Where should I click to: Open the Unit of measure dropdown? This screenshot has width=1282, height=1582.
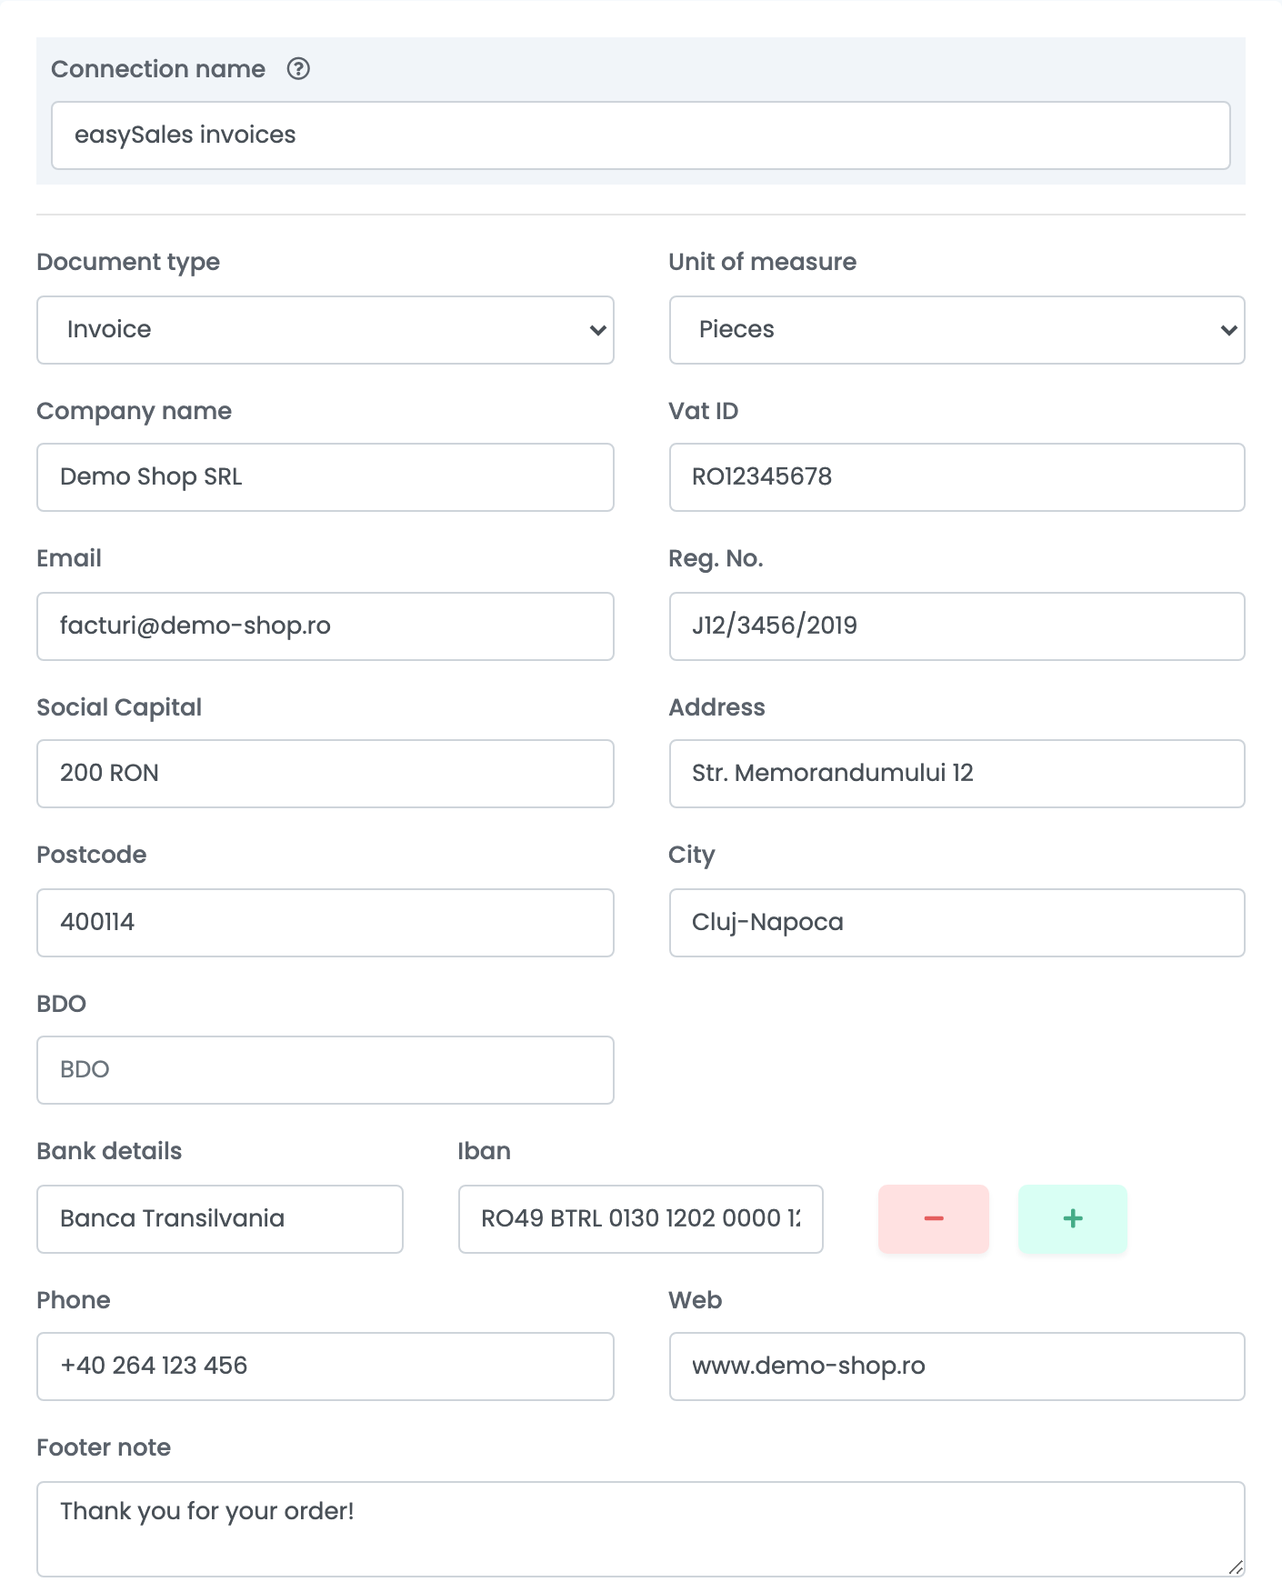click(956, 330)
